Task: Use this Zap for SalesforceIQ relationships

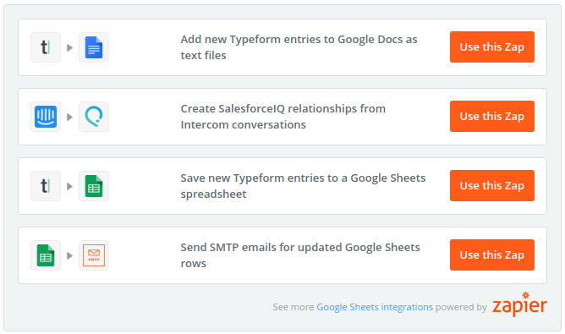Action: [492, 117]
